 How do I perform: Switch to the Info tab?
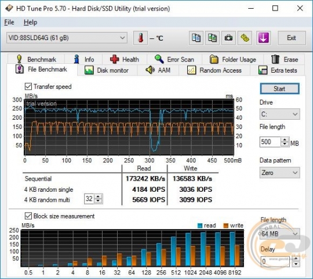point(83,59)
